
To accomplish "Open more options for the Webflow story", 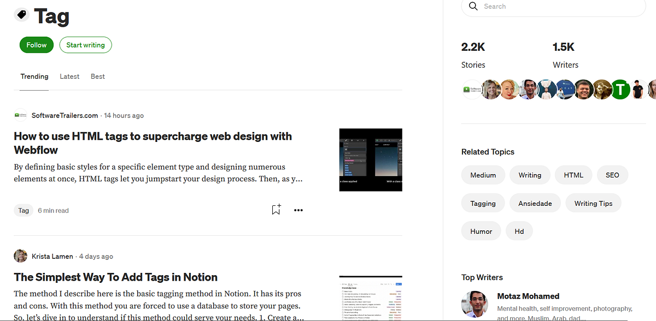I will pos(298,210).
